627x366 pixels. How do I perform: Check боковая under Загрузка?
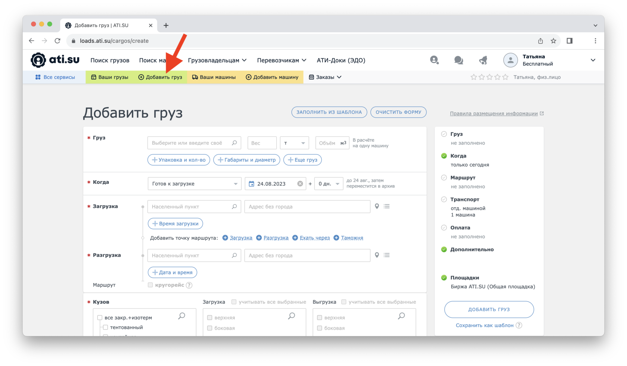pos(210,328)
